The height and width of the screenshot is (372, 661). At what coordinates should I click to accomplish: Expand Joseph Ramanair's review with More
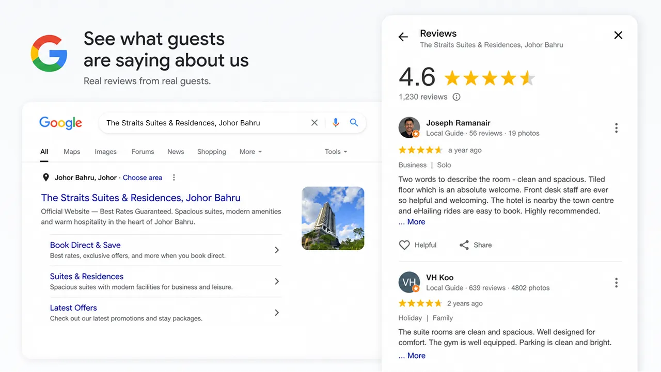tap(412, 222)
